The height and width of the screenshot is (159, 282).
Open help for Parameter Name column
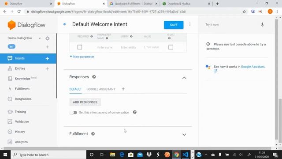coord(107,38)
